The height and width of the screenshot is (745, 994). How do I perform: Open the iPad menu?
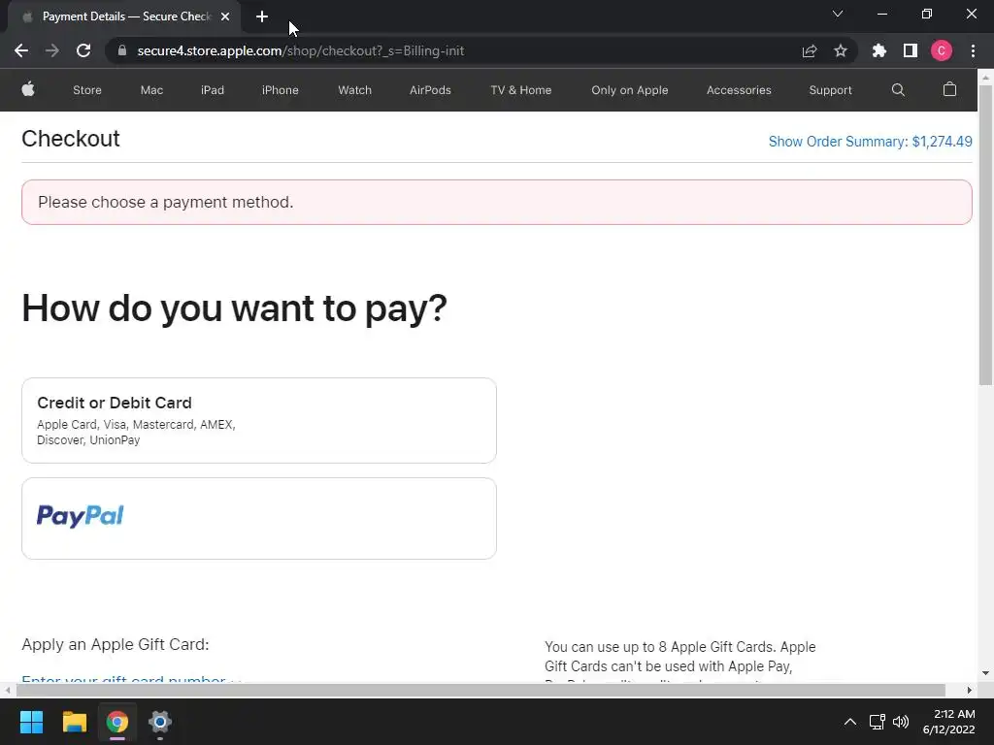click(x=213, y=90)
